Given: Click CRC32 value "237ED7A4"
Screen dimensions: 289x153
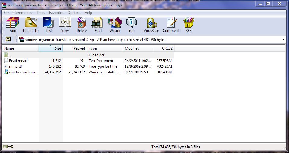Looking at the screenshot, I should tap(165, 61).
